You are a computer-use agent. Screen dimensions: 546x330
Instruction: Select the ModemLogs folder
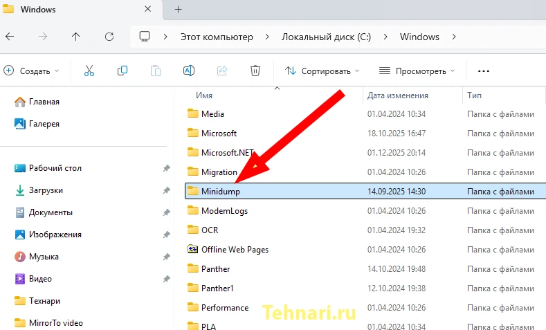coord(224,211)
